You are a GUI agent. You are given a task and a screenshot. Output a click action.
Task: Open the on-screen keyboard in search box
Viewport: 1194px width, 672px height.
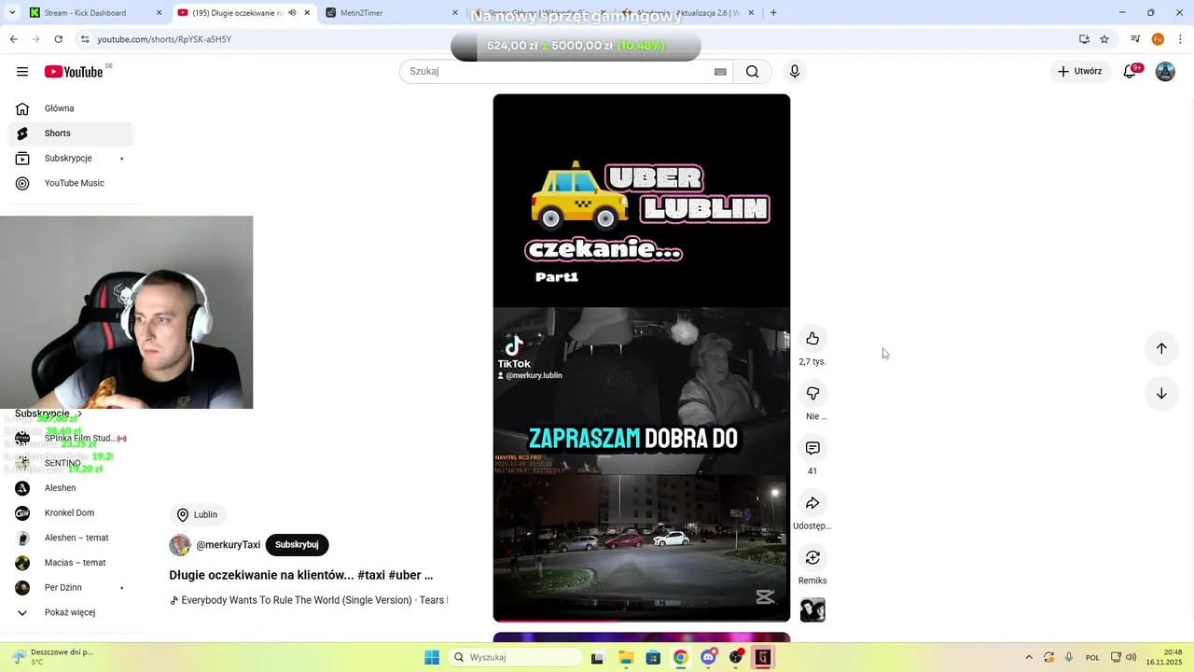pos(720,72)
